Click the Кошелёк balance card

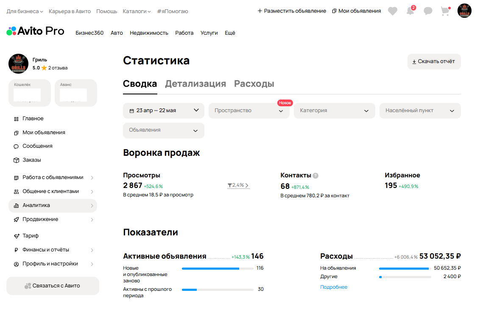tap(29, 93)
